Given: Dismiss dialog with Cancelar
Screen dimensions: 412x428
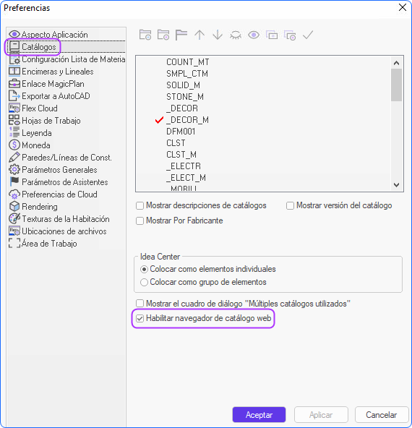Looking at the screenshot, I should (x=381, y=415).
